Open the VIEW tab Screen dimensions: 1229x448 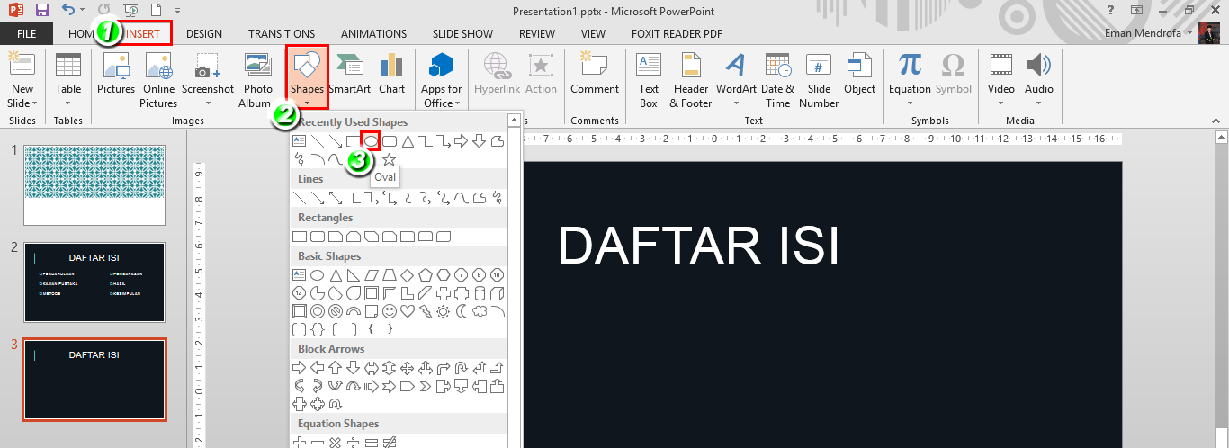tap(593, 34)
